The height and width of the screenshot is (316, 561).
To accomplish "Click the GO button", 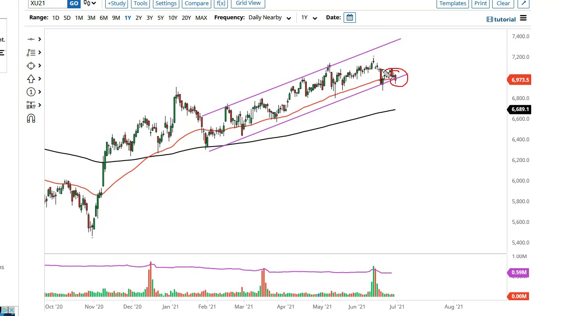I will pos(74,4).
